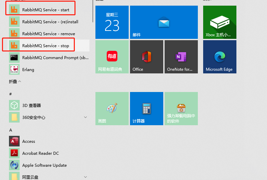This screenshot has width=267, height=180.
Task: Click the A letter section header
Action: pyautogui.click(x=11, y=130)
